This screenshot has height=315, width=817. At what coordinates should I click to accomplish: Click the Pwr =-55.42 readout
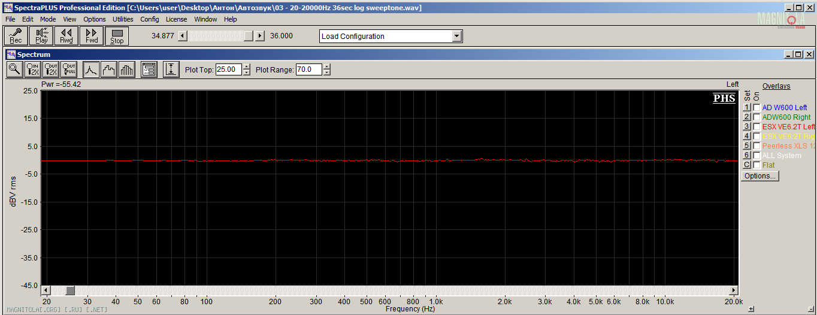pyautogui.click(x=61, y=84)
